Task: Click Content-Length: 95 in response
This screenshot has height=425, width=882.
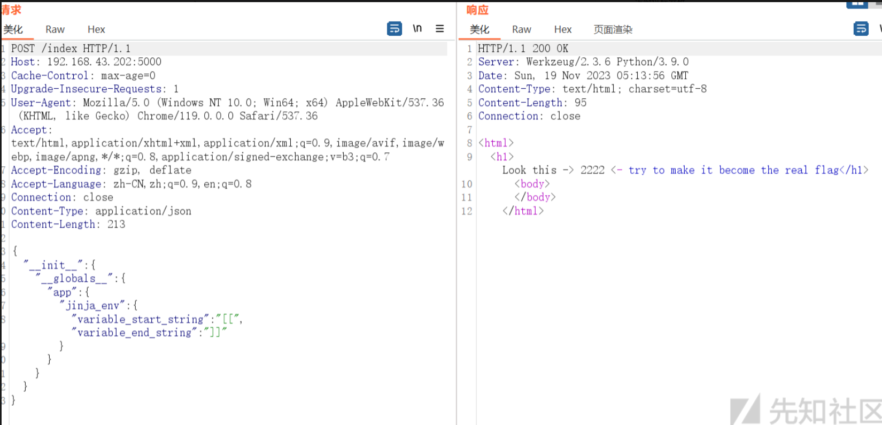Action: [x=532, y=103]
